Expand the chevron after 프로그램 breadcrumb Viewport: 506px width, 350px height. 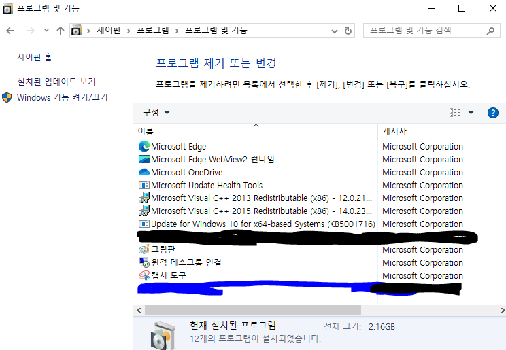click(177, 31)
